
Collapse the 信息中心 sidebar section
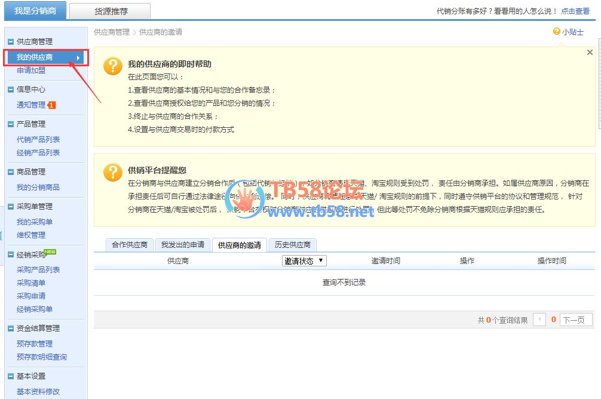pos(10,90)
